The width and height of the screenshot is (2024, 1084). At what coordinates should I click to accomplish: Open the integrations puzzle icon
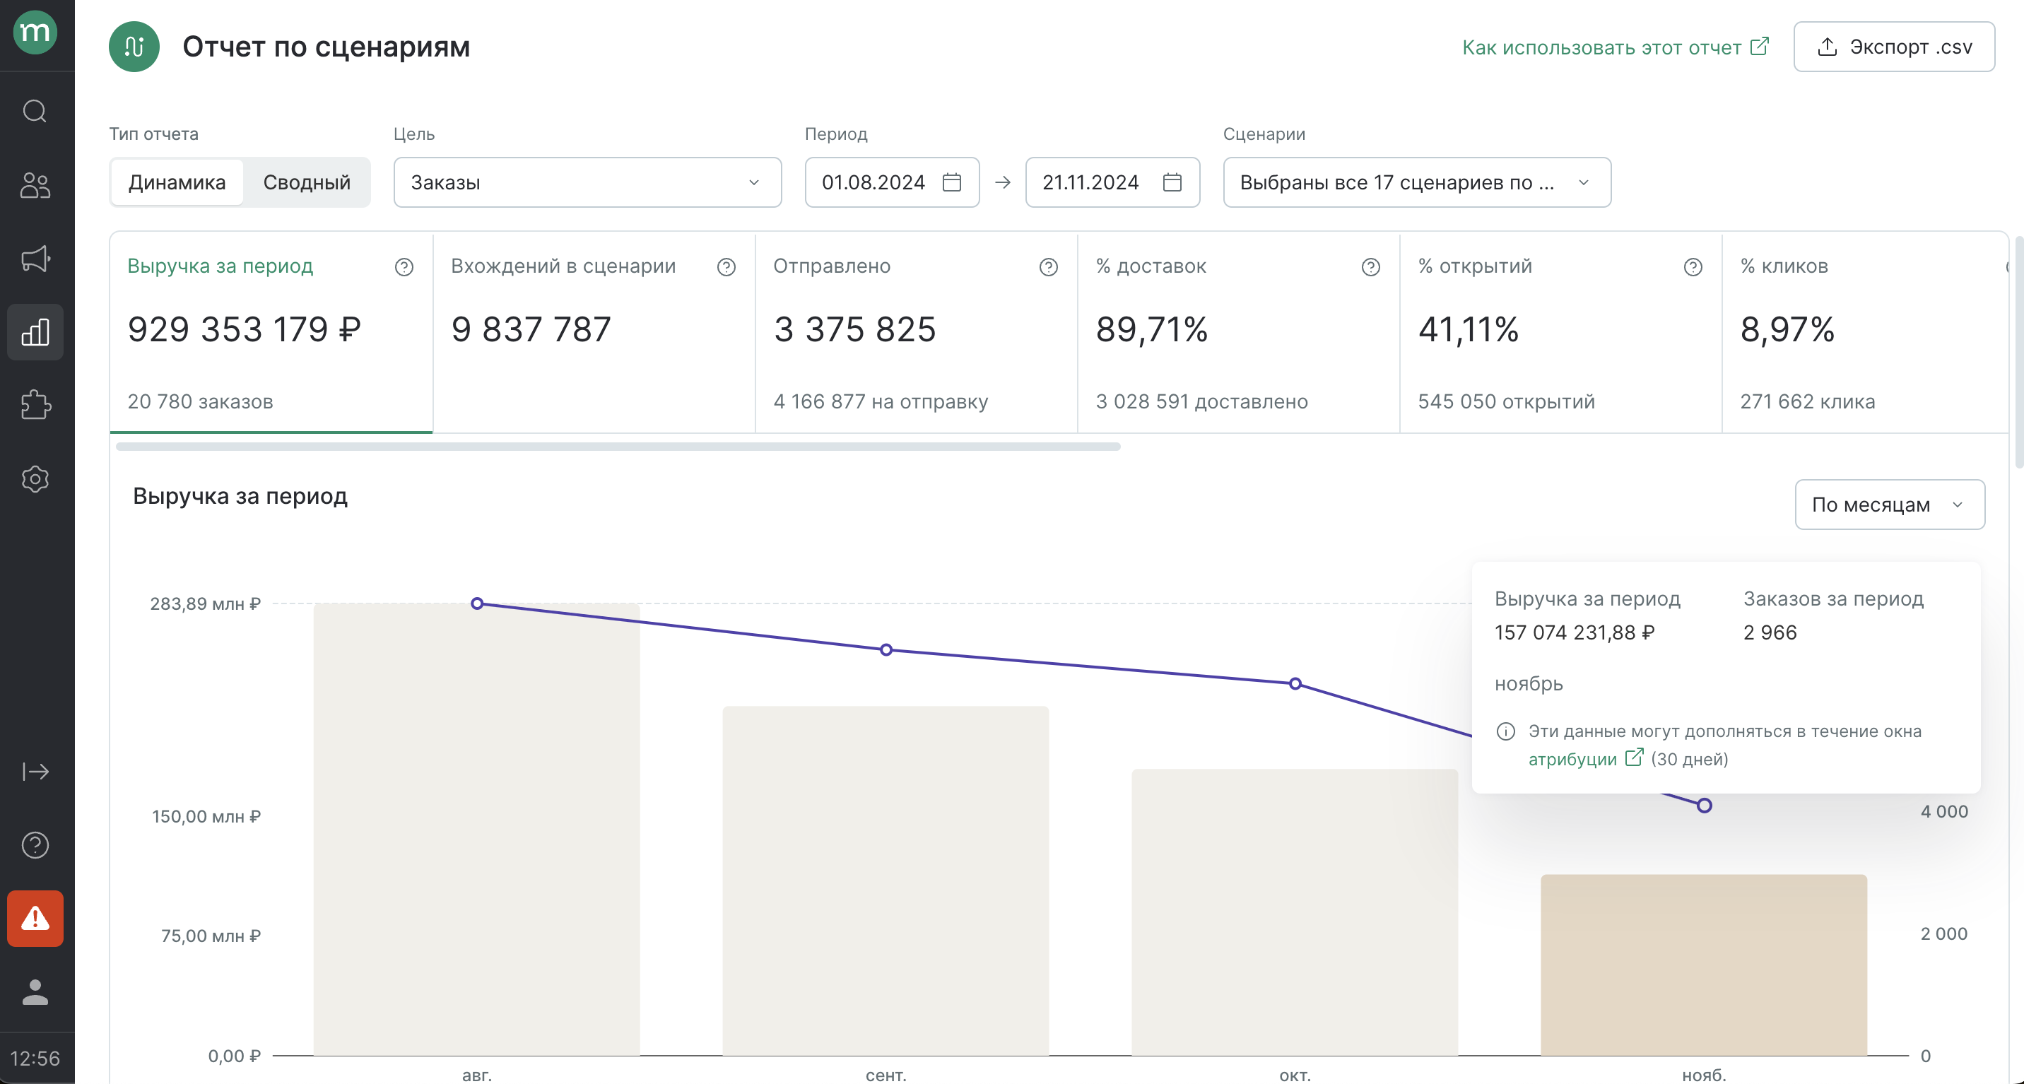(35, 406)
